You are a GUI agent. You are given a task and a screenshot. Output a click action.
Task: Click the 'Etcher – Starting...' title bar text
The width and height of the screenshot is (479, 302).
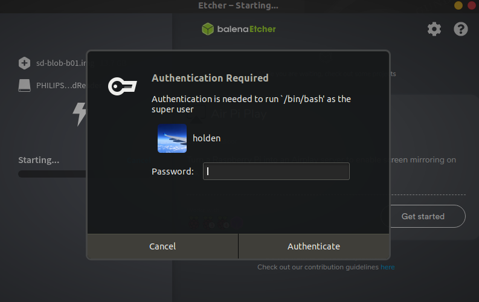(x=238, y=5)
